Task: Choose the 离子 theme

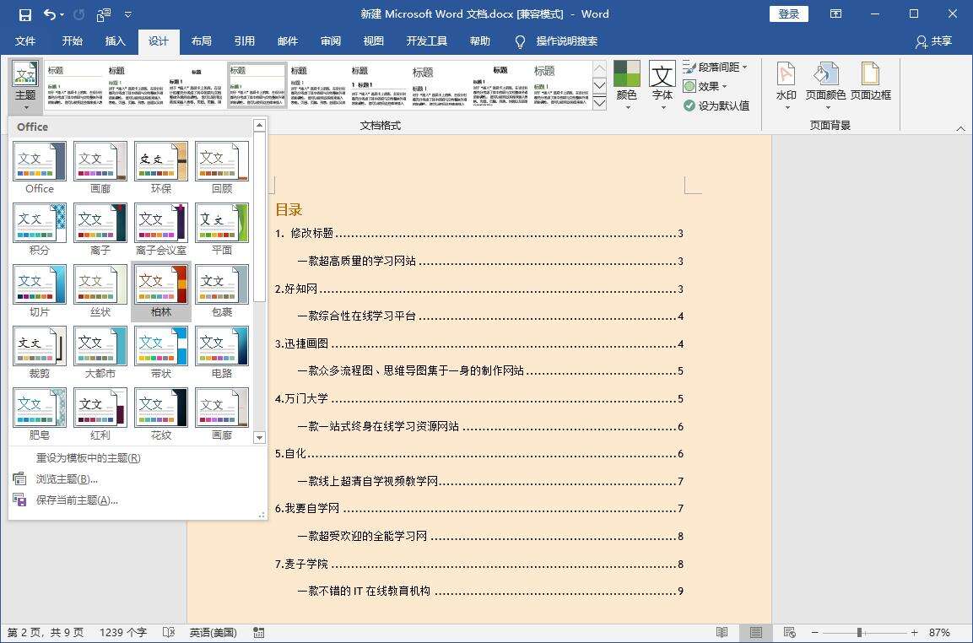Action: [x=100, y=229]
